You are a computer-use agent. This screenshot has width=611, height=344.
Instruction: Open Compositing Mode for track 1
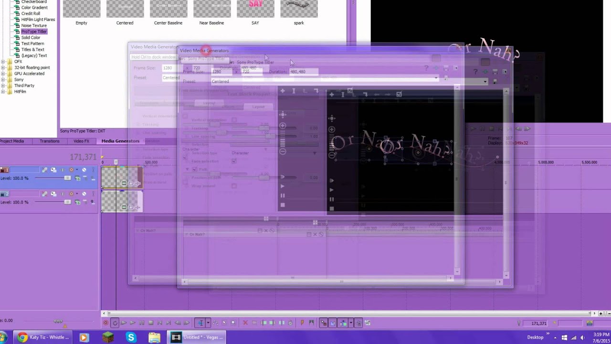click(x=77, y=178)
